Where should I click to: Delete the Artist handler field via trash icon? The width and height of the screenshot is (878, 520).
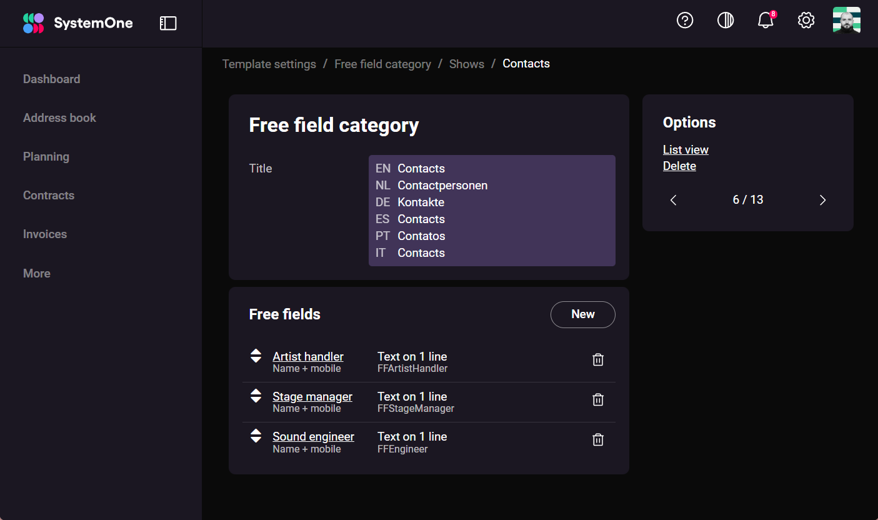(597, 359)
